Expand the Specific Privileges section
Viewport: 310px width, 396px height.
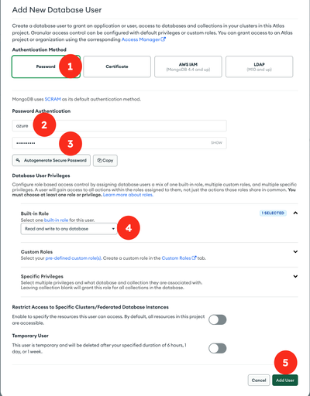[295, 276]
